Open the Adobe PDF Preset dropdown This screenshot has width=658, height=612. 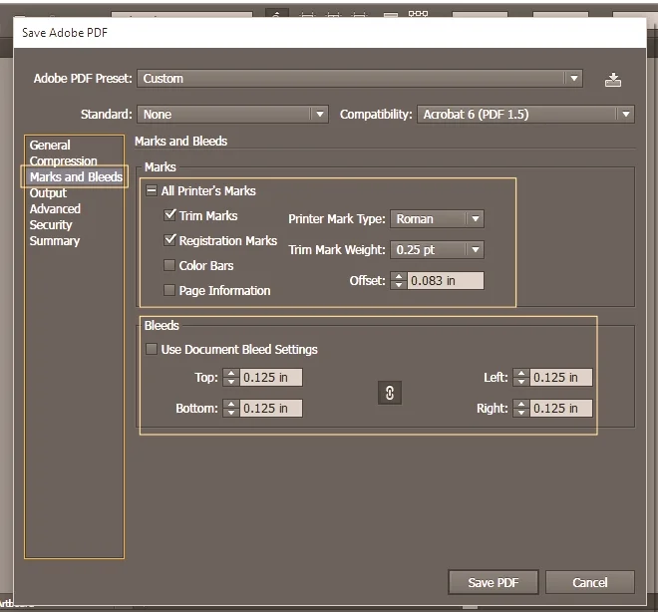coord(360,79)
